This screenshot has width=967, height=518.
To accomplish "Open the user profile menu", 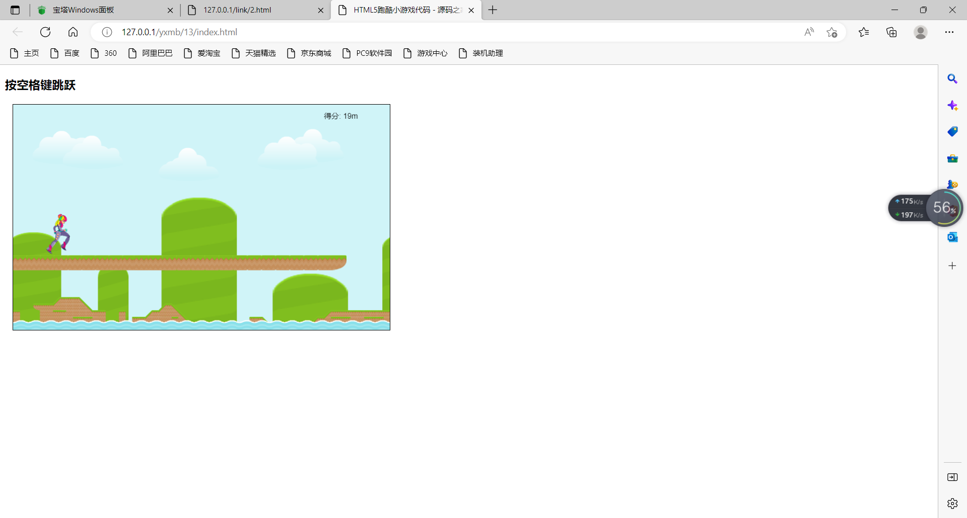I will pyautogui.click(x=920, y=32).
